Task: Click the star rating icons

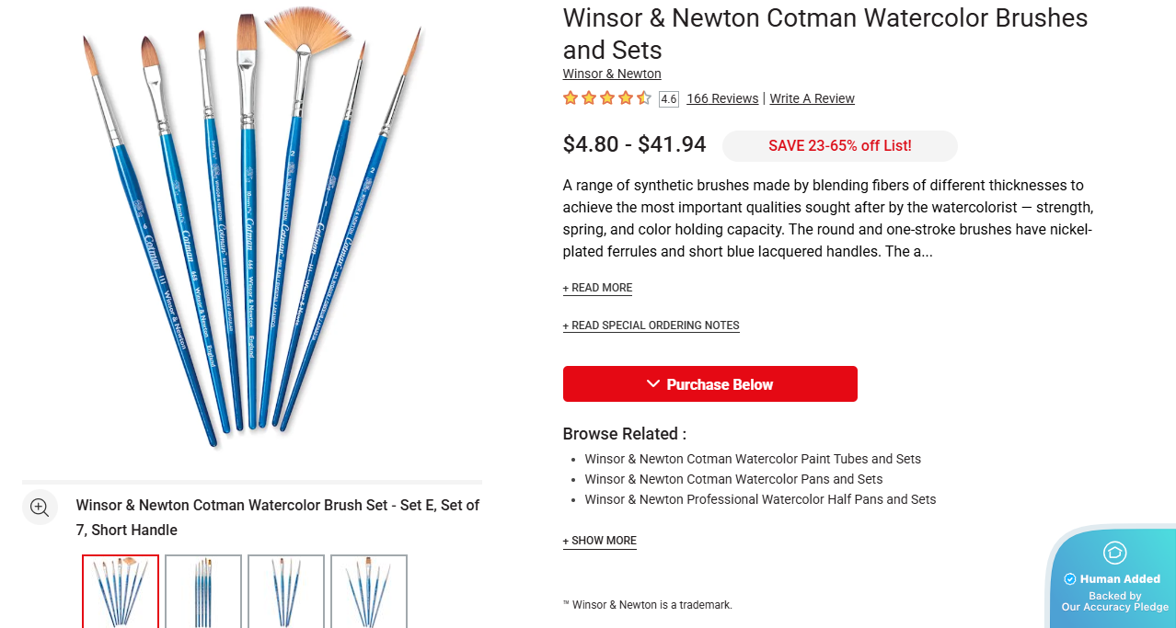Action: [x=607, y=98]
